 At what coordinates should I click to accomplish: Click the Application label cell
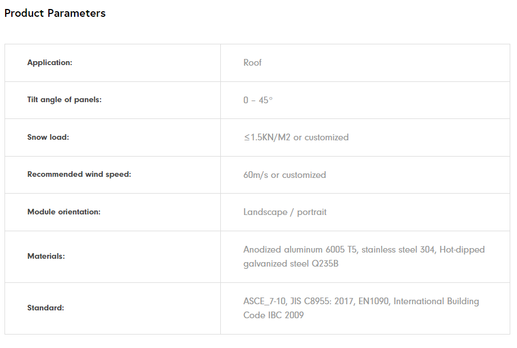point(50,63)
